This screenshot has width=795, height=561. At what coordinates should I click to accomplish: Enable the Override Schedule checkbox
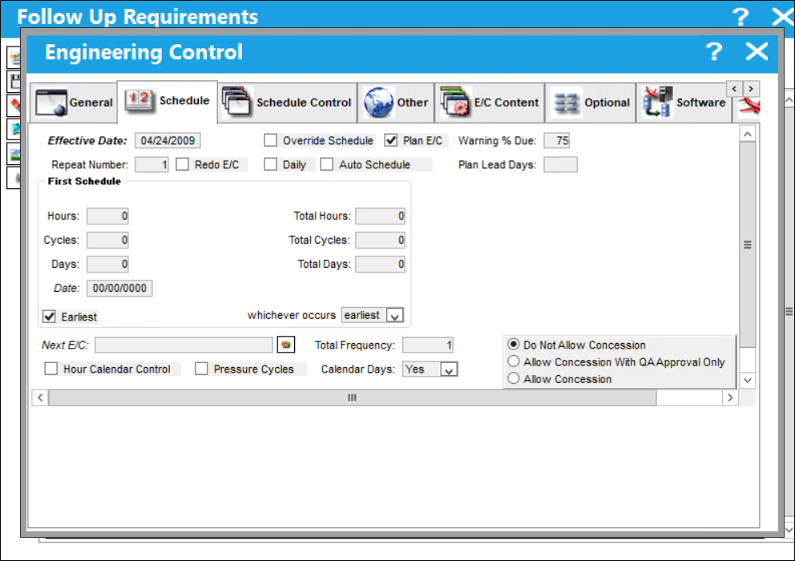tap(271, 140)
